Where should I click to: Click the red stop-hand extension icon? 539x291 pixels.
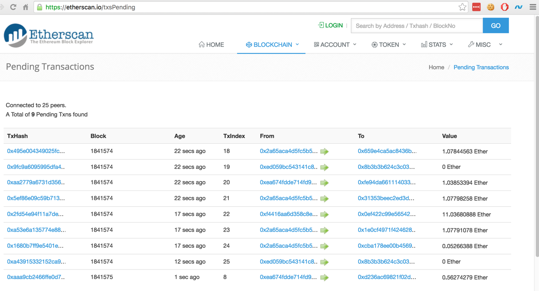(505, 7)
